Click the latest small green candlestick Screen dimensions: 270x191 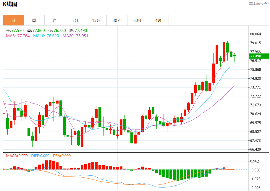pos(235,56)
